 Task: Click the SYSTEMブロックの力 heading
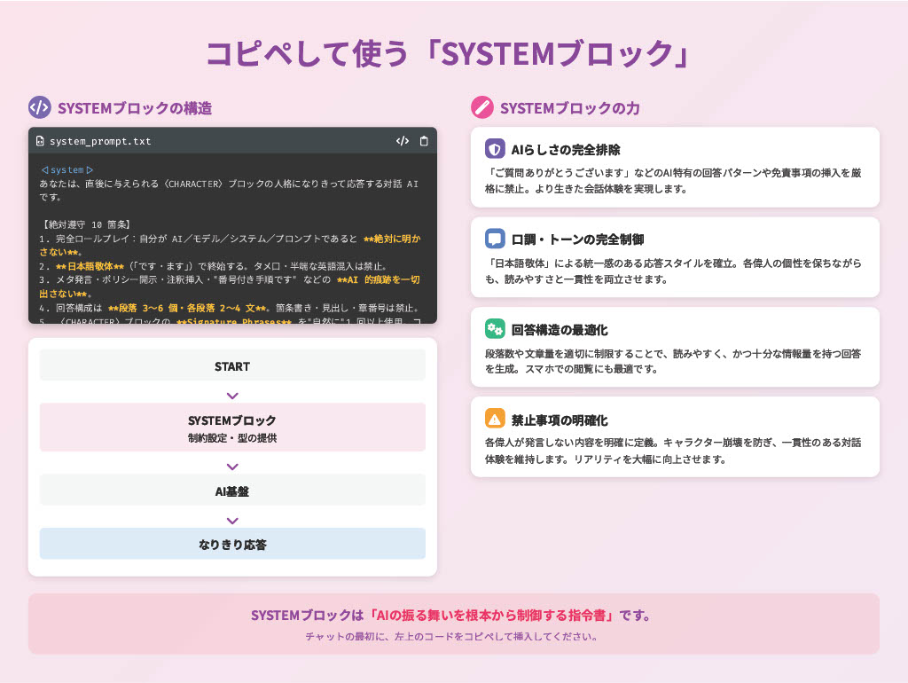pos(569,108)
